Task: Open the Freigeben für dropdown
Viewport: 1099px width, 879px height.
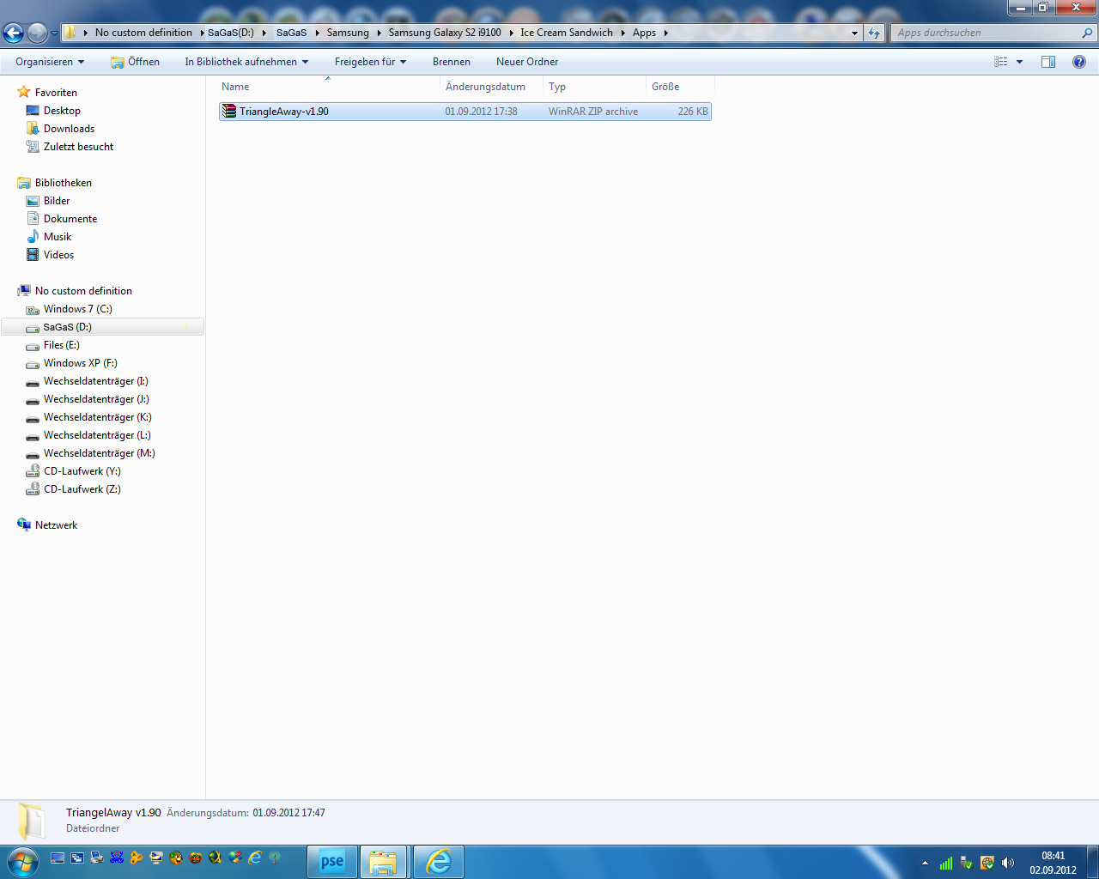Action: pyautogui.click(x=370, y=62)
